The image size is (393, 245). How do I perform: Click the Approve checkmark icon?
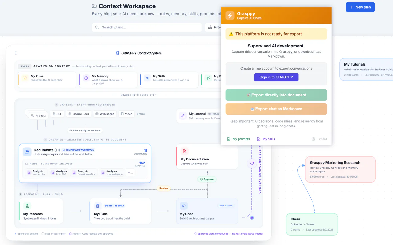click(x=201, y=179)
